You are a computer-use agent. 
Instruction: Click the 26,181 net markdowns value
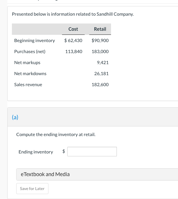[x=101, y=73]
